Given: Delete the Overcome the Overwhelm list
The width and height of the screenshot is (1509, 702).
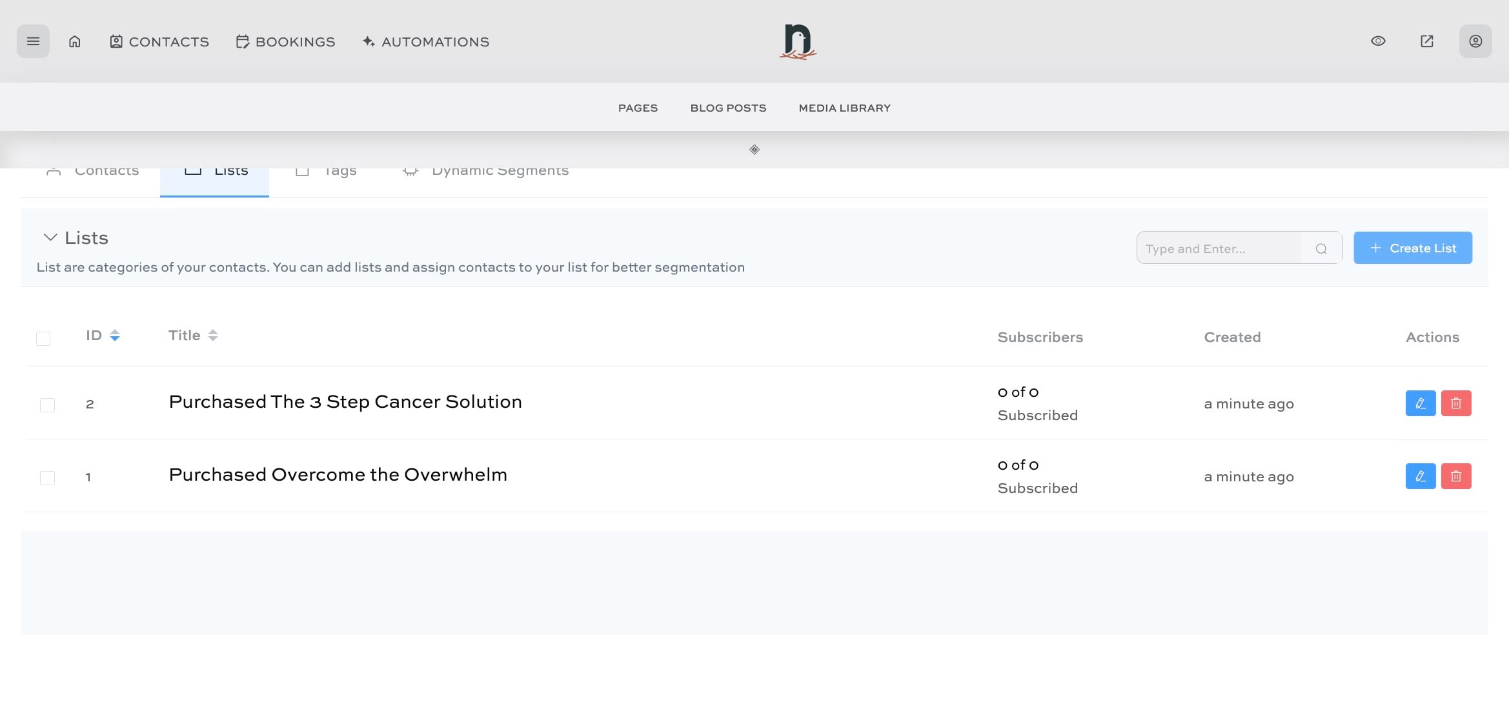Looking at the screenshot, I should (1456, 476).
